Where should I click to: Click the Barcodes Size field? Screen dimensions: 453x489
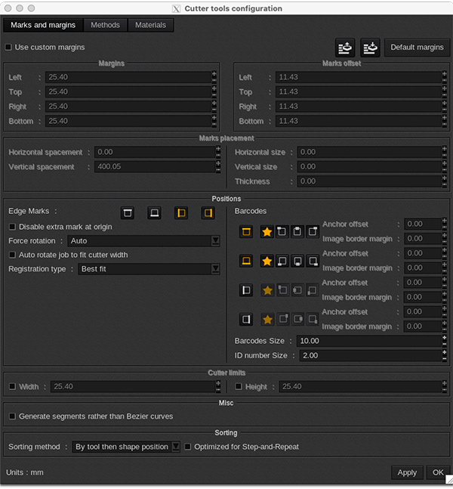click(x=369, y=341)
